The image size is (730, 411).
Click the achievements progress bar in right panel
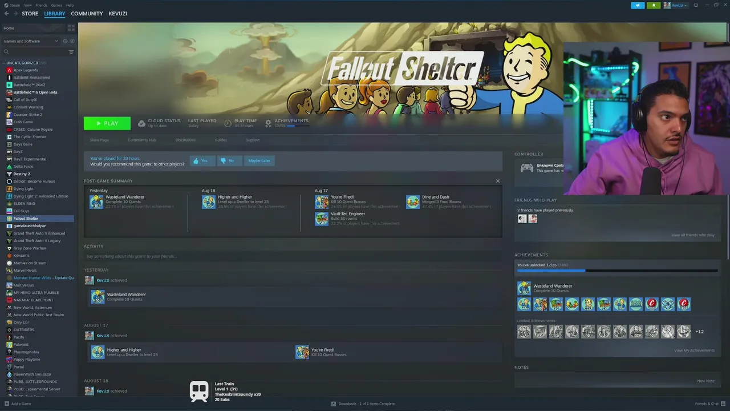[617, 271]
